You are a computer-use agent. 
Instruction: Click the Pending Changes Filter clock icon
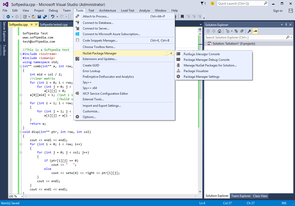point(228,31)
